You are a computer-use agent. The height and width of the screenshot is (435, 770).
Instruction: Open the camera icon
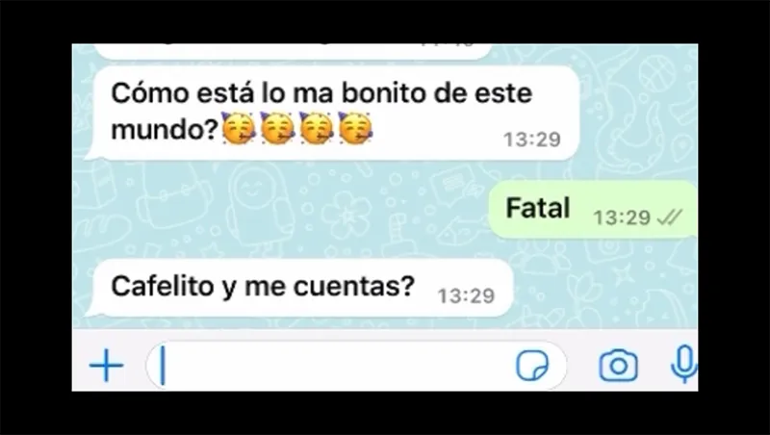click(x=618, y=366)
